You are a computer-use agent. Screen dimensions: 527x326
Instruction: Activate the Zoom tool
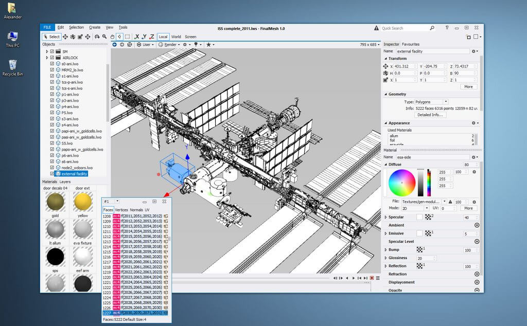point(104,37)
